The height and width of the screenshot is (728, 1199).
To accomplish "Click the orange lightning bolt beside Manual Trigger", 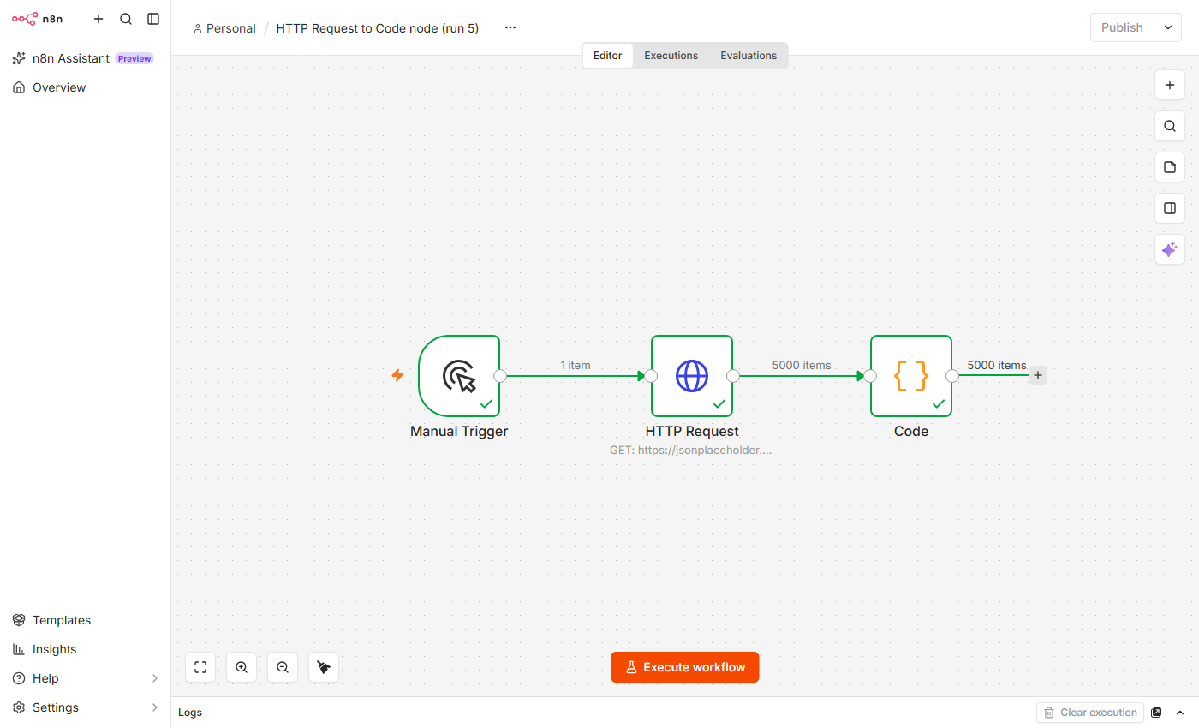I will [x=397, y=375].
